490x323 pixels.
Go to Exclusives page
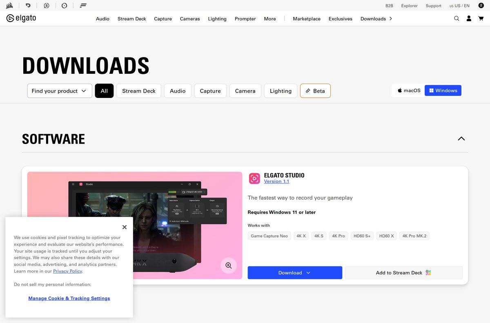coord(341,19)
